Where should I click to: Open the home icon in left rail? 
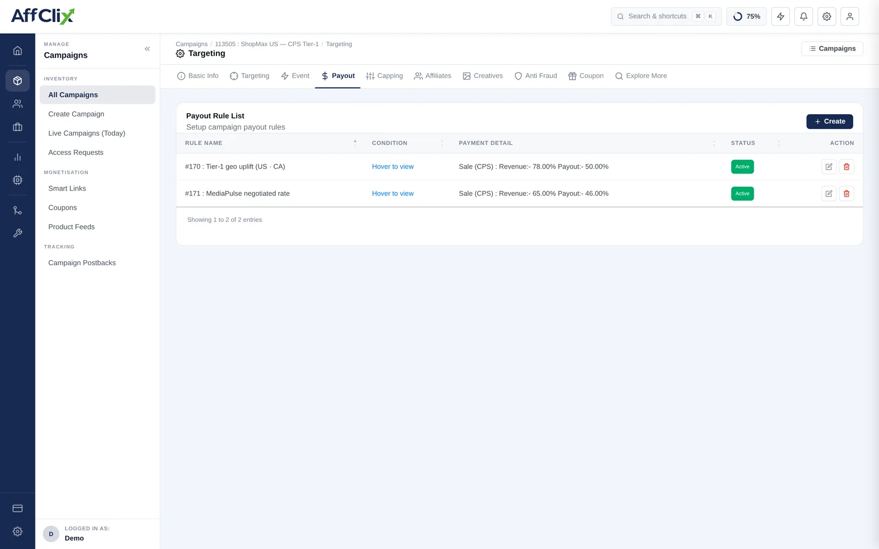click(x=18, y=51)
